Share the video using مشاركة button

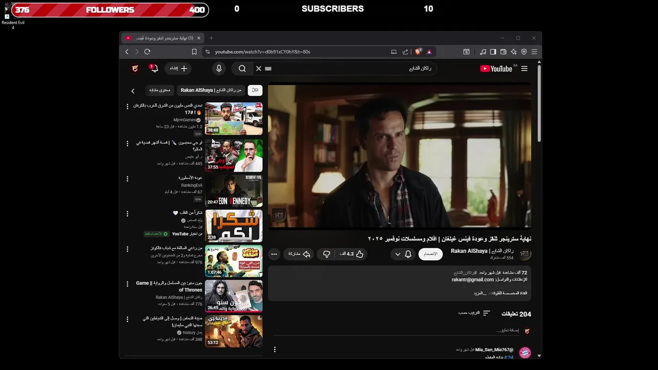(299, 254)
